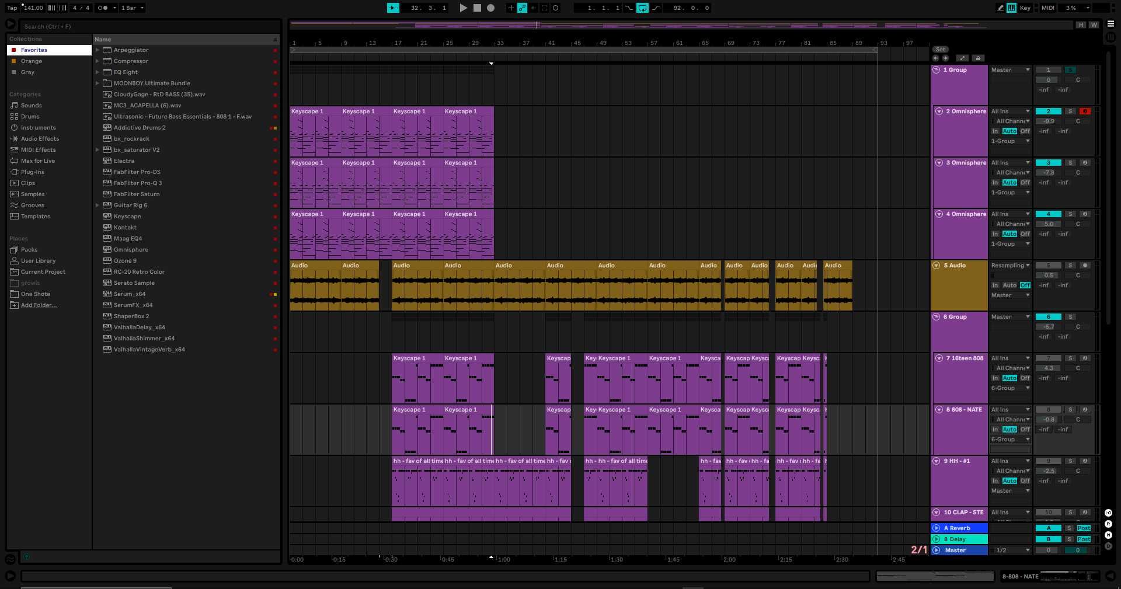
Task: Click the Previous Locator arrow
Action: [936, 58]
